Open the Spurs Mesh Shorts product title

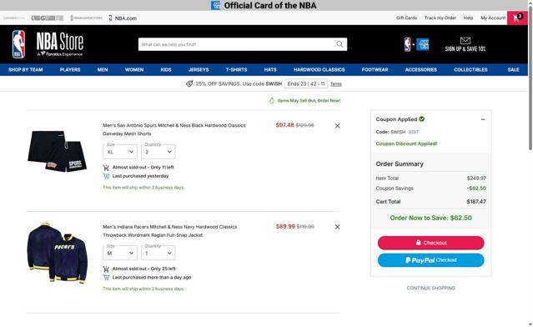click(174, 129)
